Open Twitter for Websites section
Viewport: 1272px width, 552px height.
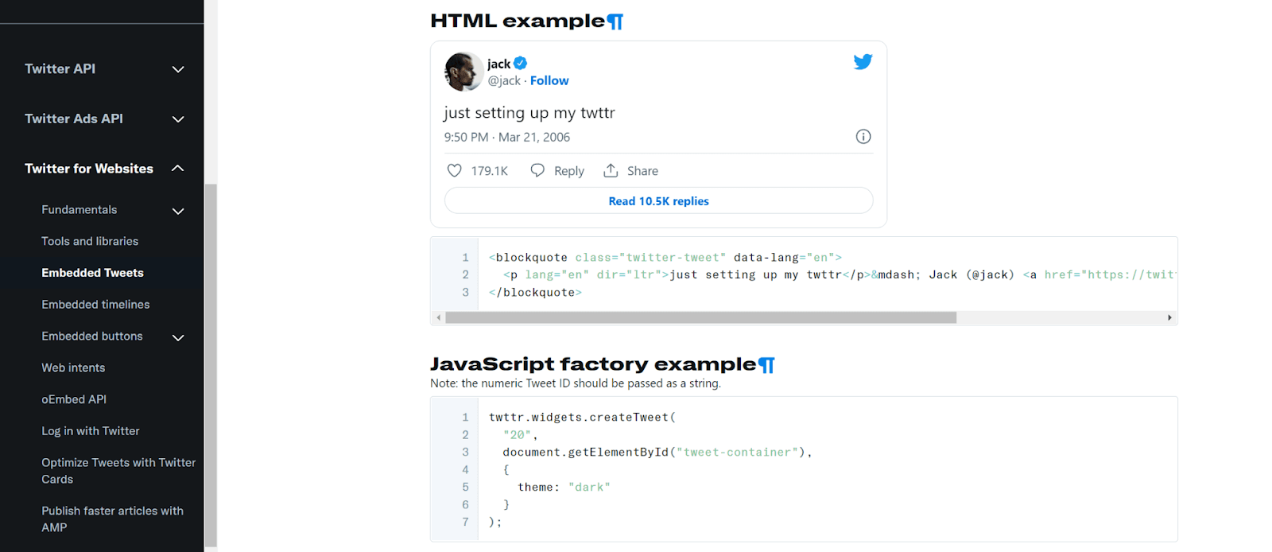(x=89, y=169)
